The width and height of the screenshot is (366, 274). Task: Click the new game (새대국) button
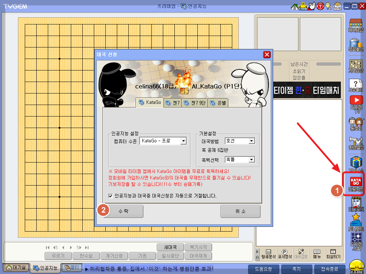click(x=170, y=247)
